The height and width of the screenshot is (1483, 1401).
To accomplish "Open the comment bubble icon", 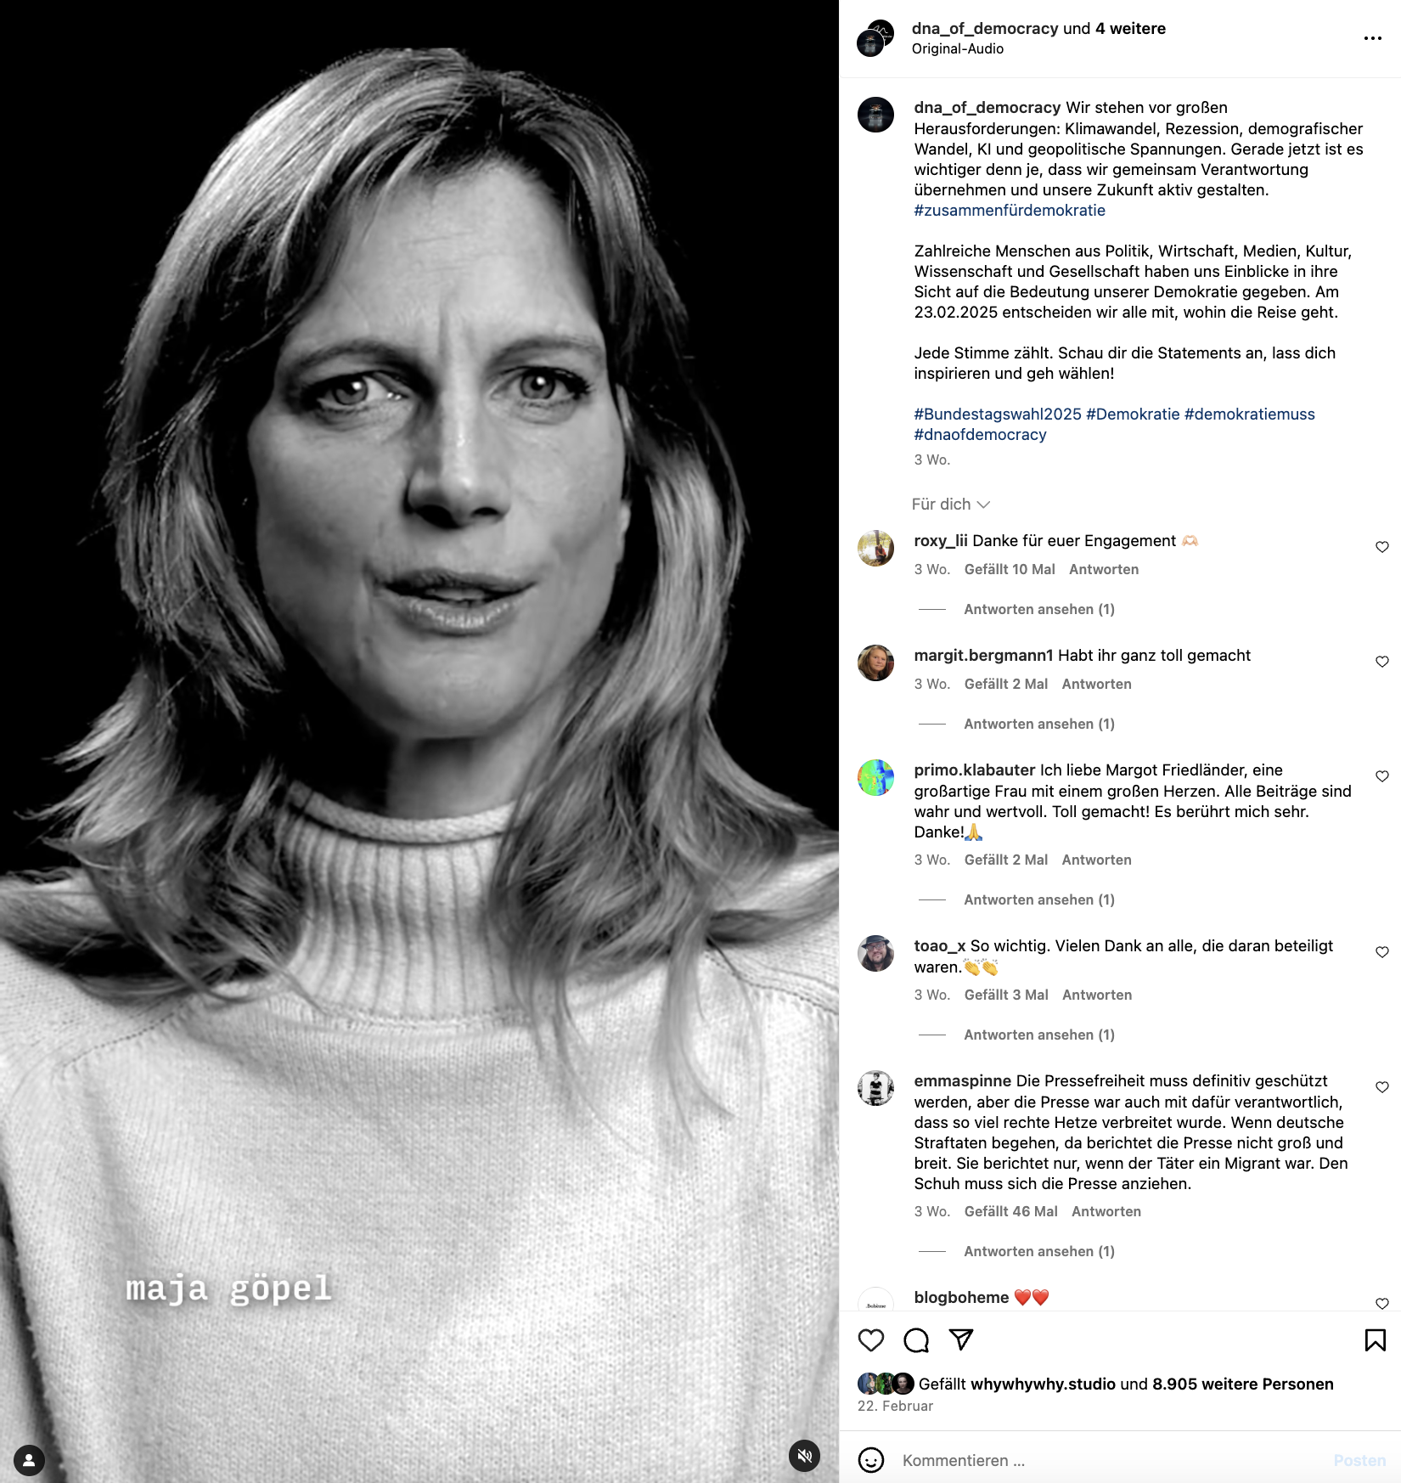I will pos(916,1340).
